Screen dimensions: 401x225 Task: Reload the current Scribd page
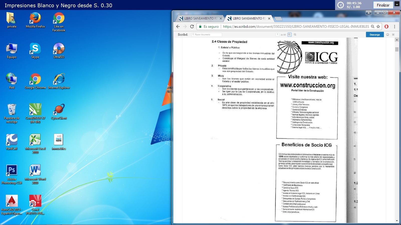point(192,26)
